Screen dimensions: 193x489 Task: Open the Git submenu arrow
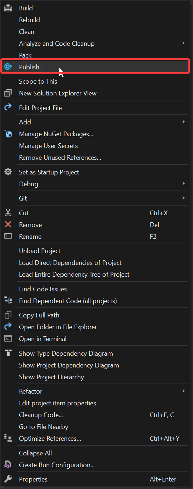tap(183, 198)
